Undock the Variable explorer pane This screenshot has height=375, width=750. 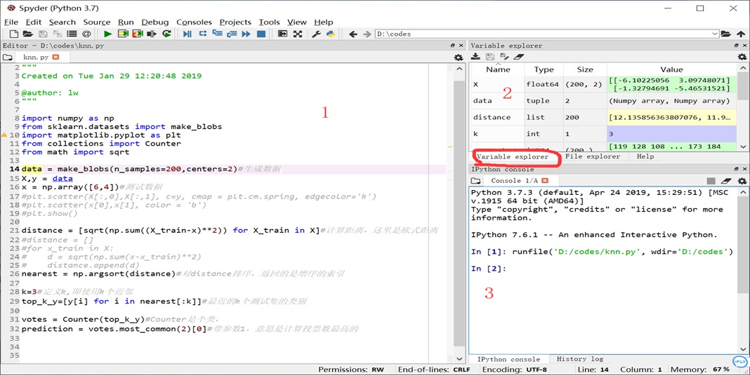[x=737, y=46]
